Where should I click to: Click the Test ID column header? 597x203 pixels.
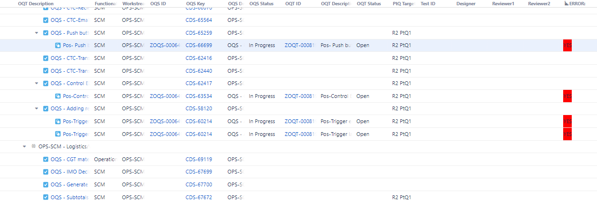coord(428,4)
